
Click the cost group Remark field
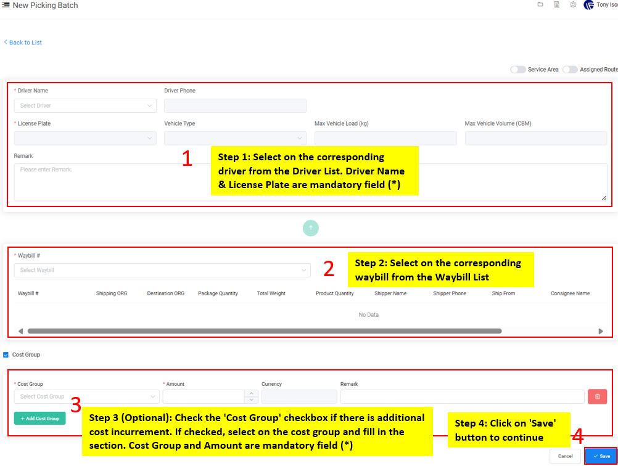(x=463, y=397)
